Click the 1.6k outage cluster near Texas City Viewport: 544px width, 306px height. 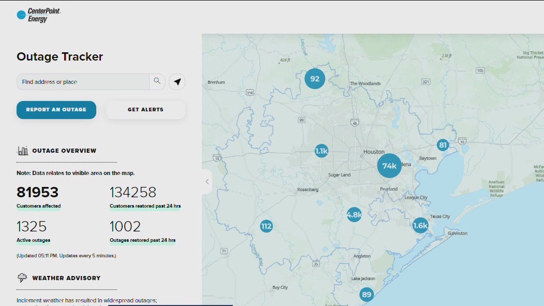(x=420, y=225)
